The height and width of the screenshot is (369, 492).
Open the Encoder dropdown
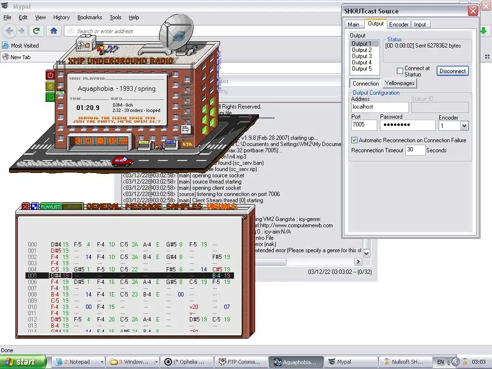(x=464, y=126)
